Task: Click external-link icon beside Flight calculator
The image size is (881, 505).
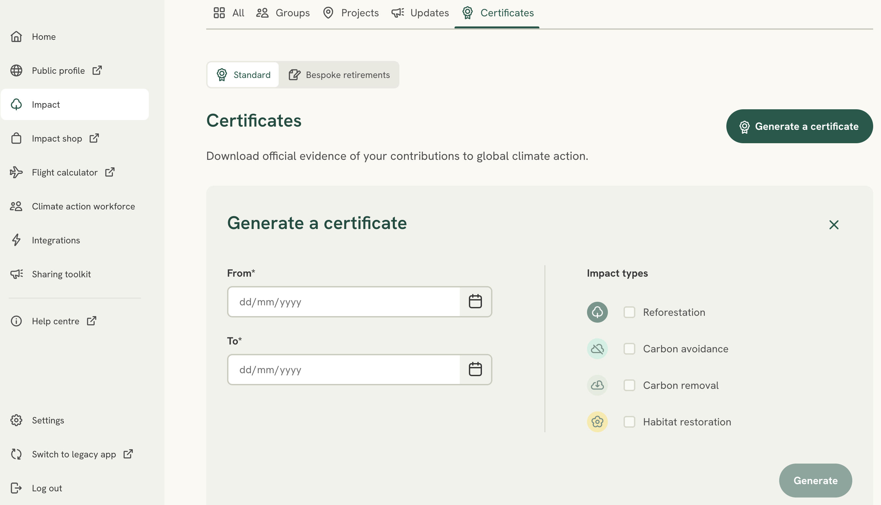Action: (x=110, y=172)
